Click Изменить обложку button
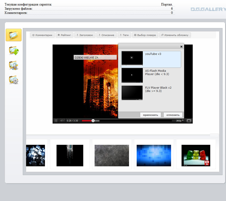 point(175,35)
